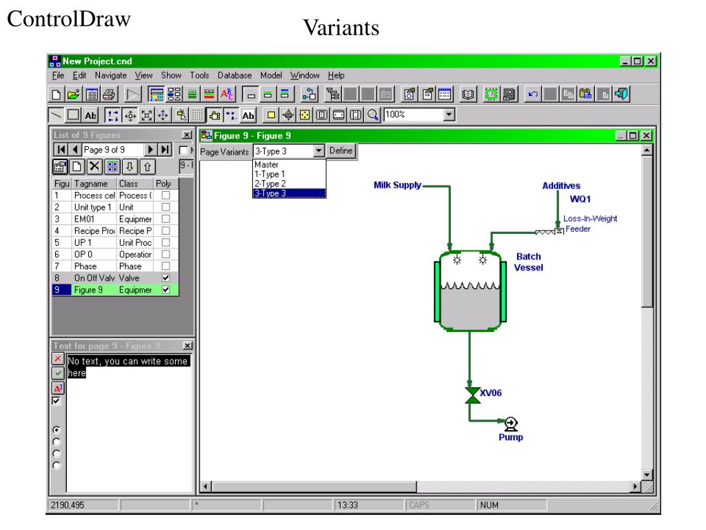Screen dimensions: 706x530
Task: Move figure up with the up arrow
Action: point(148,167)
